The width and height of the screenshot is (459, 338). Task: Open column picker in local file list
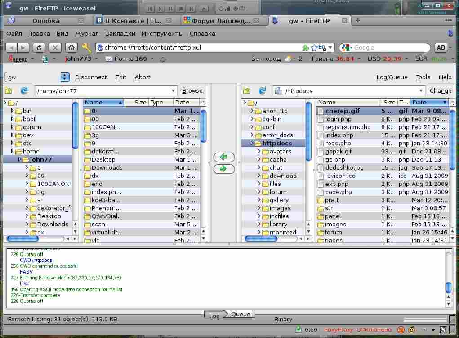click(203, 102)
